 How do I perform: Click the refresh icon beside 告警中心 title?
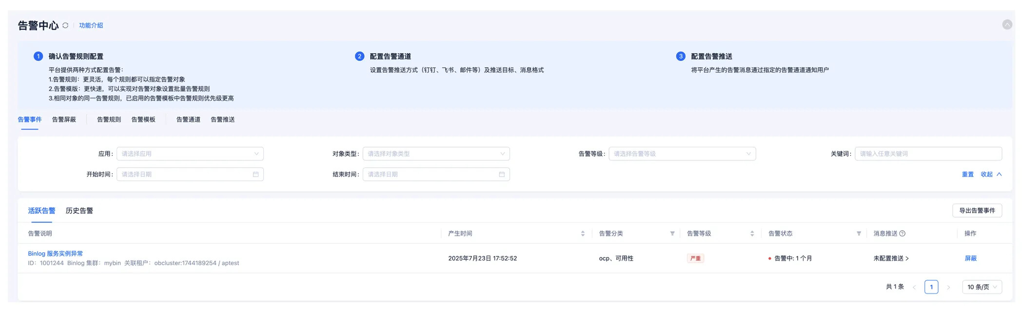tap(65, 25)
